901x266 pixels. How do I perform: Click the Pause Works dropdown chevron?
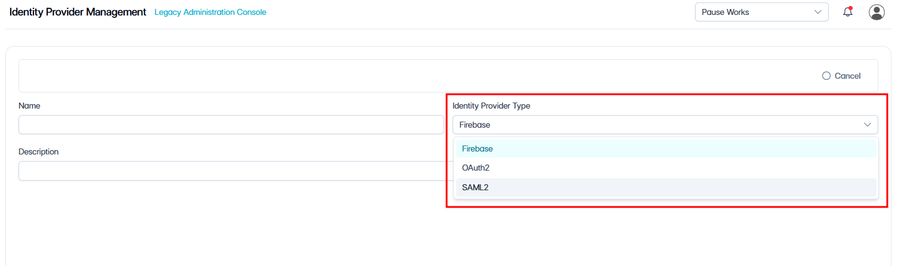pos(818,12)
